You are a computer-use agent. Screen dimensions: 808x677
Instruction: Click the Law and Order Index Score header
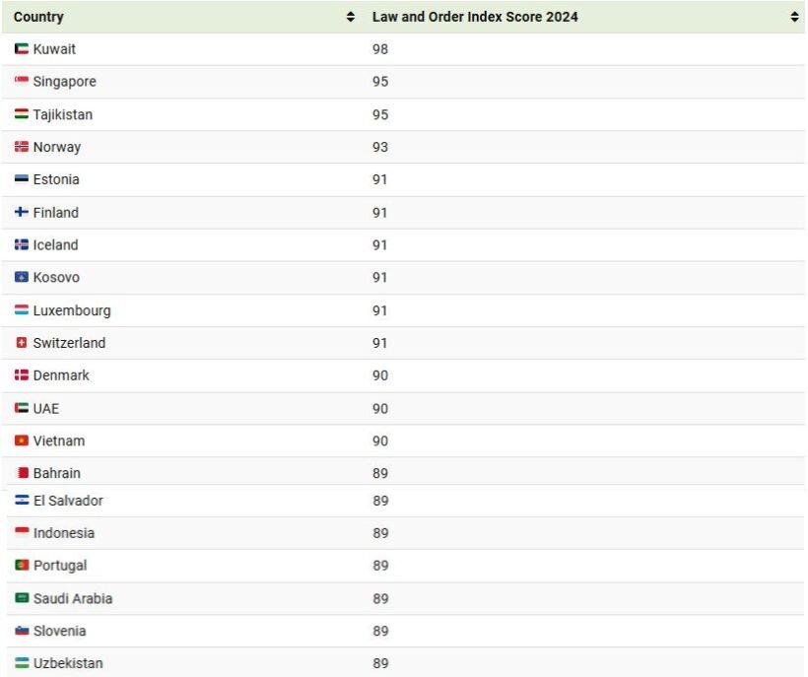[475, 18]
